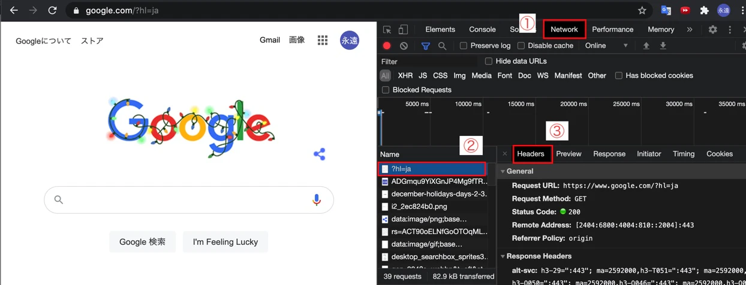Check the Blocked Requests box
Viewport: 746px width, 285px height.
[x=386, y=90]
